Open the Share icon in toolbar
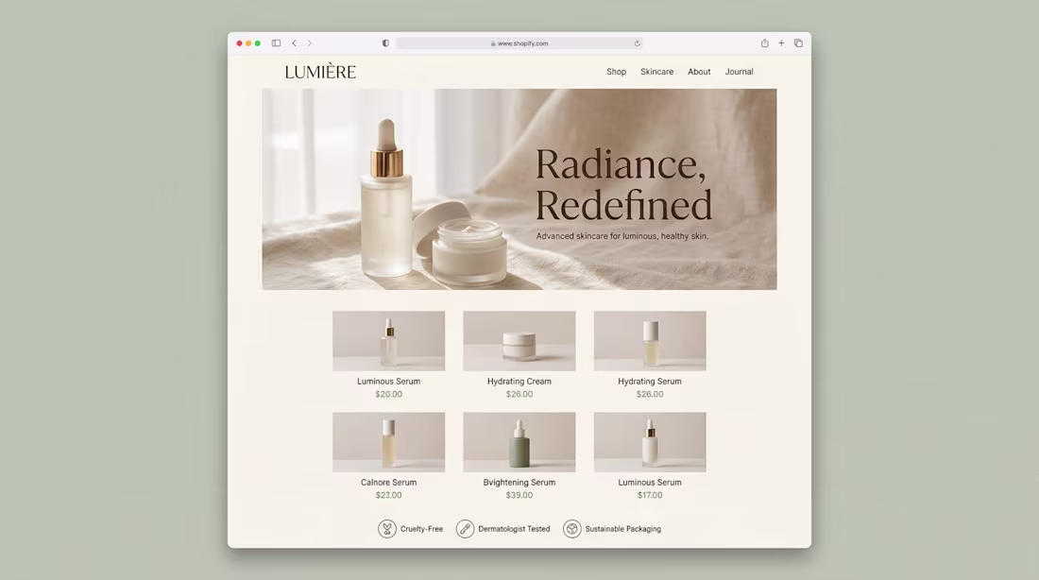This screenshot has width=1039, height=580. [765, 43]
